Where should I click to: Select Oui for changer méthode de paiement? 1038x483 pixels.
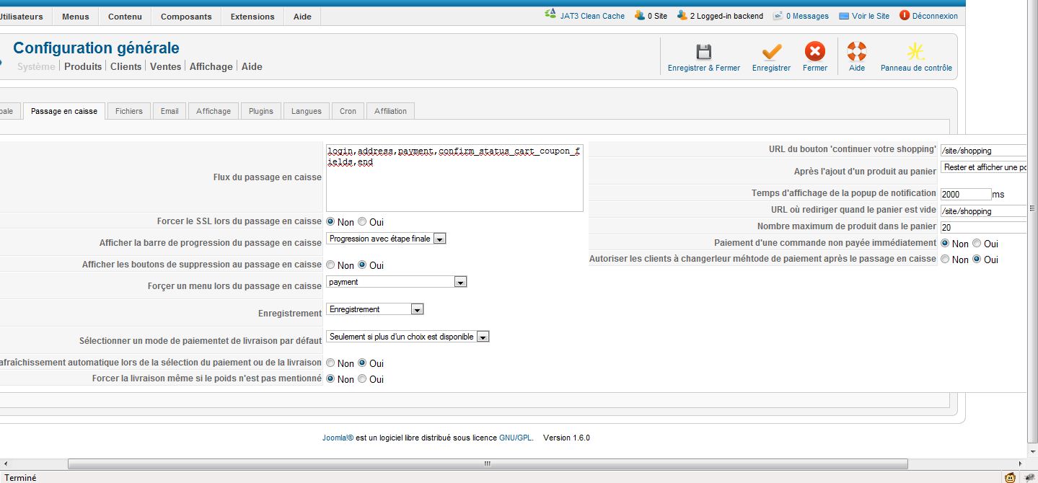tap(977, 260)
